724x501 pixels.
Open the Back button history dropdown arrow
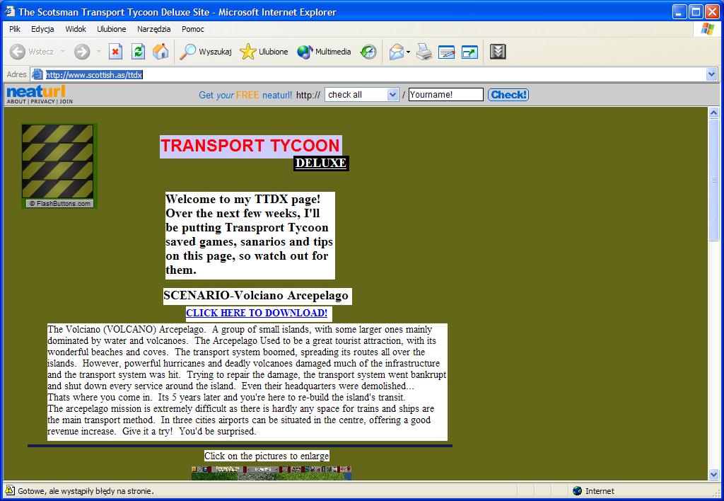pyautogui.click(x=62, y=51)
